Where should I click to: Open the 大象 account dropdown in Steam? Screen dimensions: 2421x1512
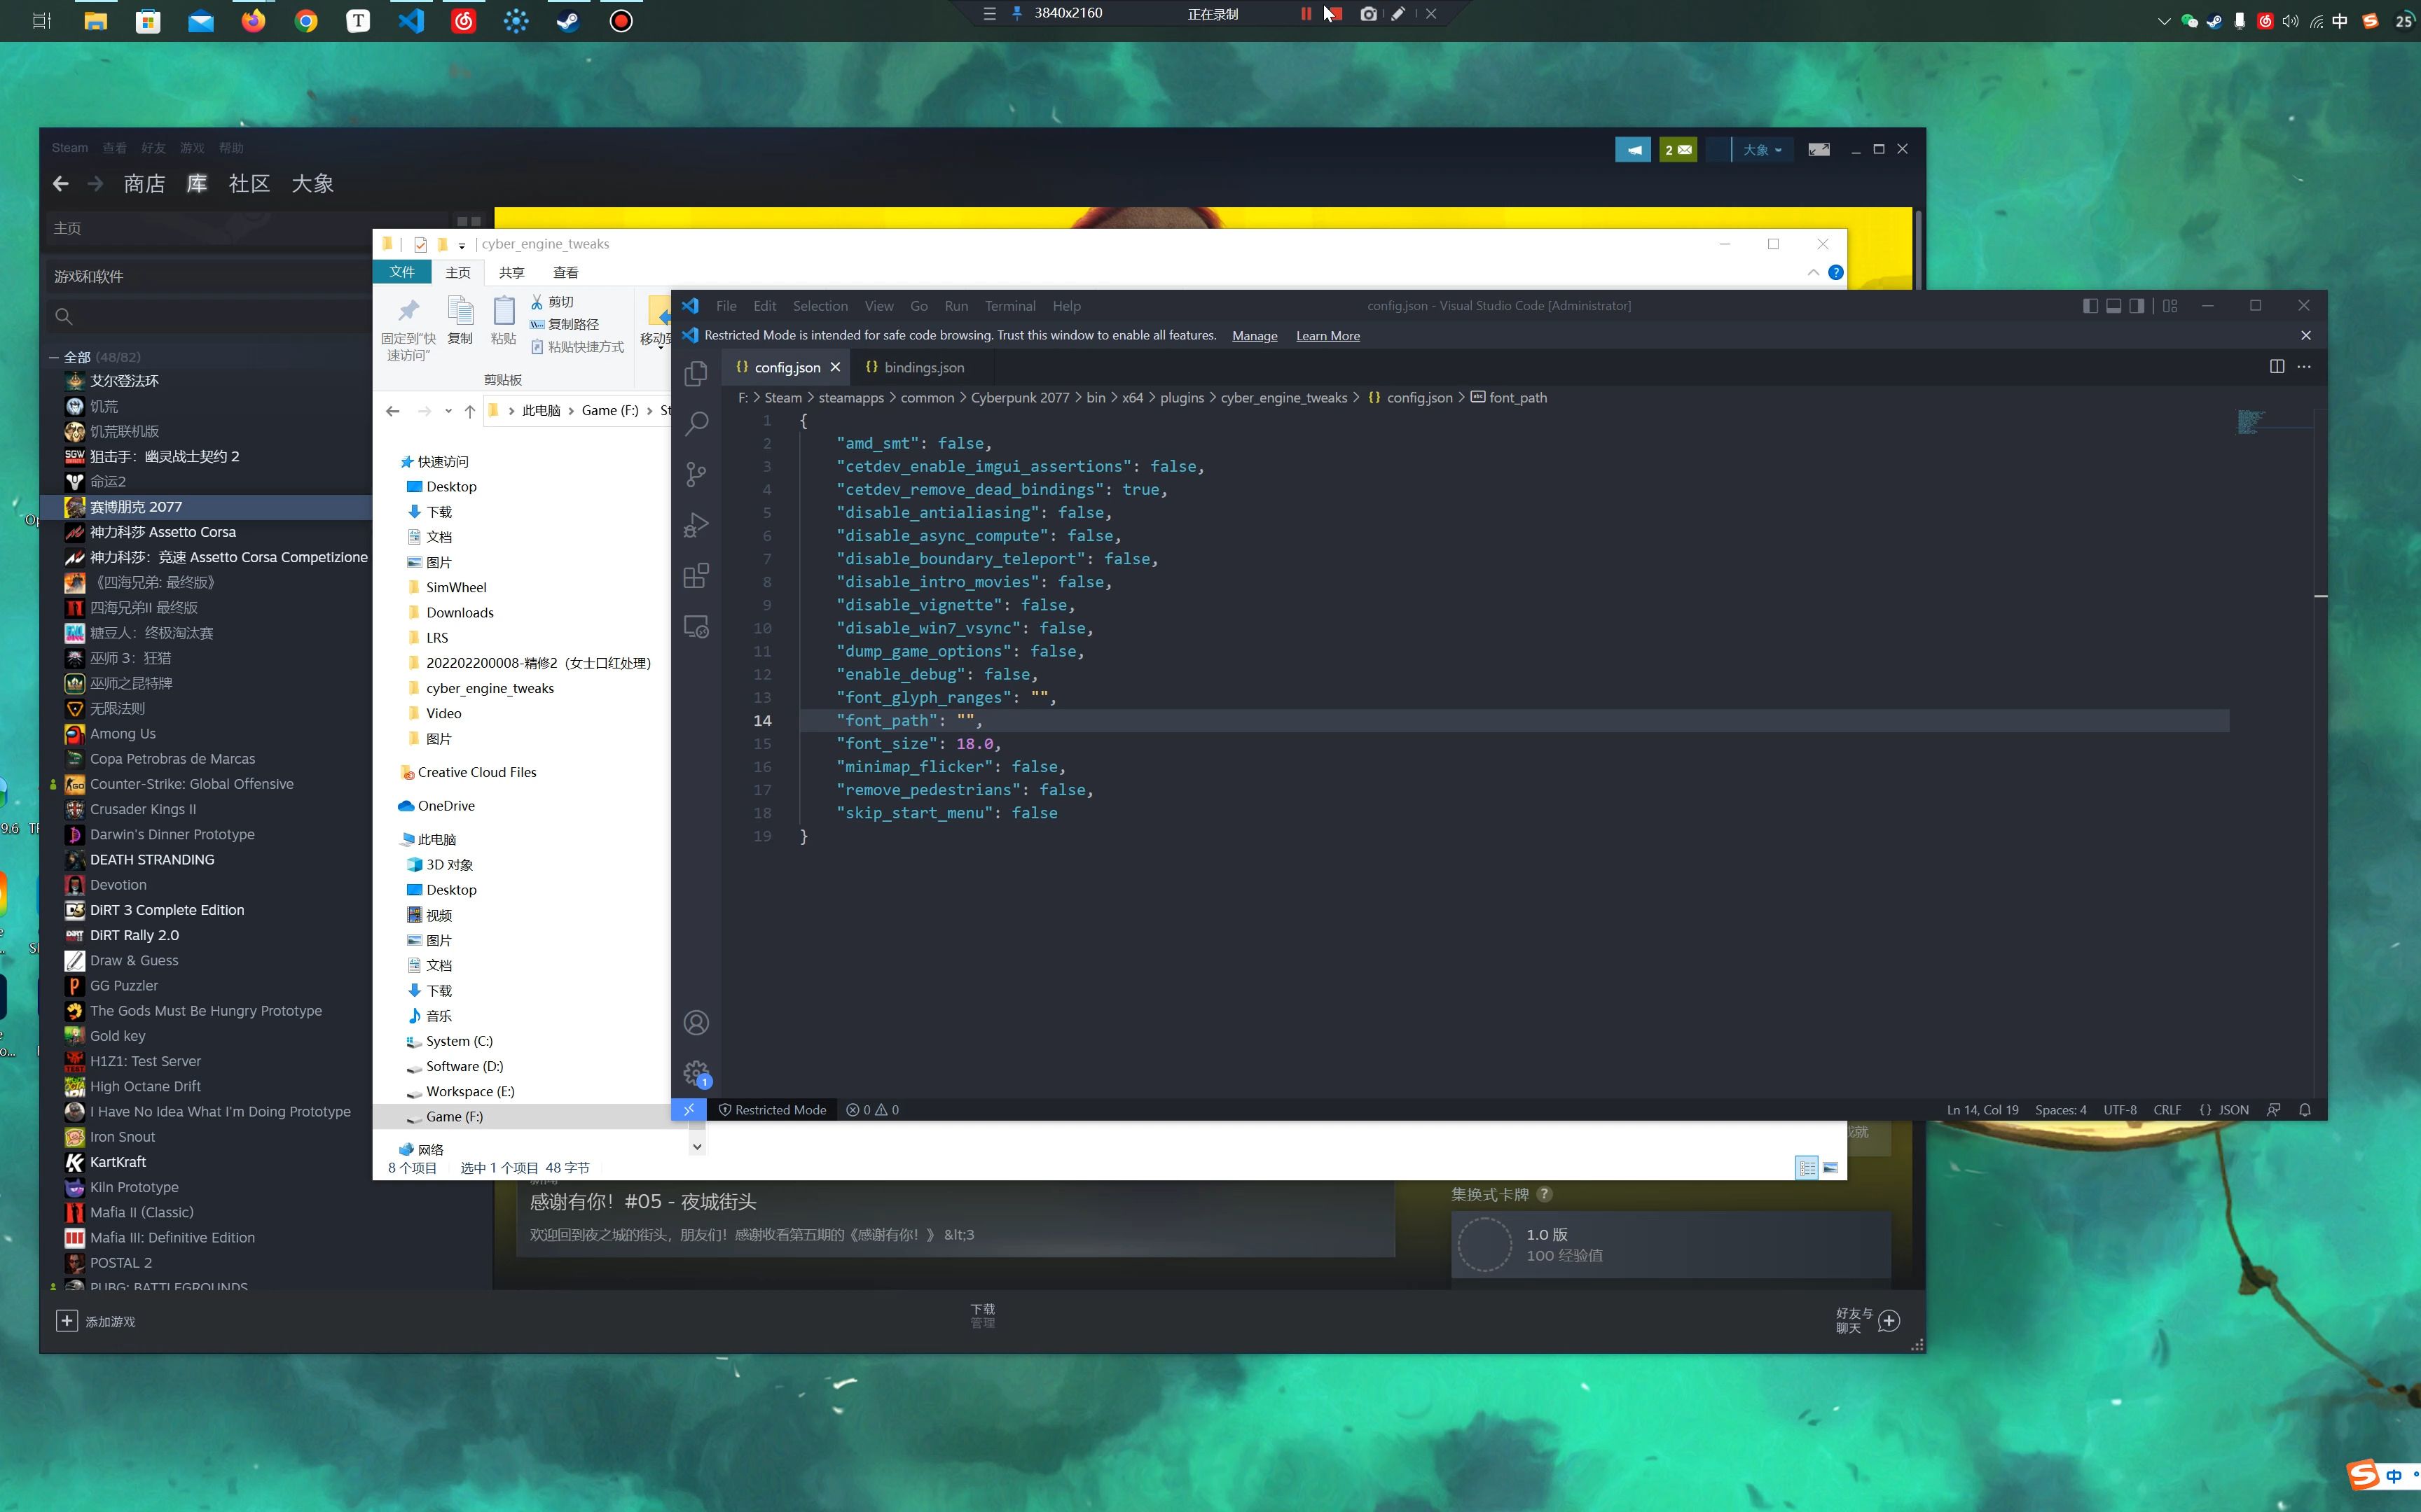[1762, 150]
